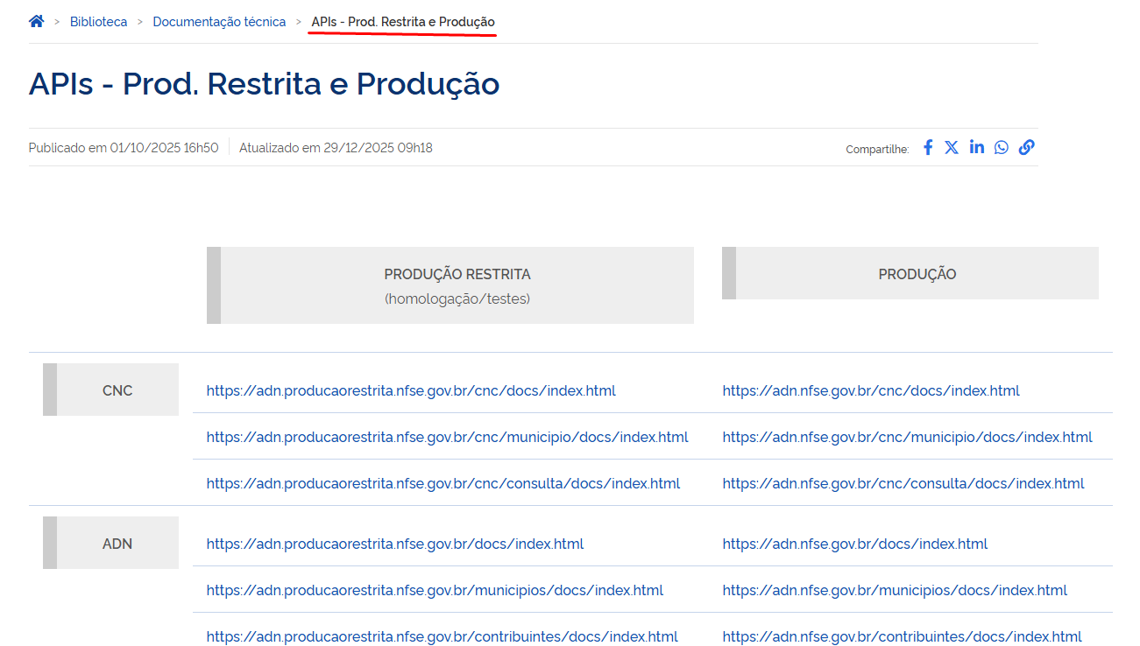Share page on LinkedIn
The width and height of the screenshot is (1140, 646).
[977, 147]
